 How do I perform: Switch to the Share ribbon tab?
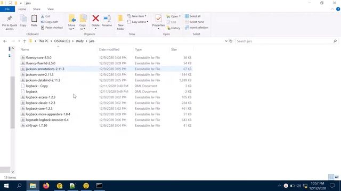tap(37, 9)
